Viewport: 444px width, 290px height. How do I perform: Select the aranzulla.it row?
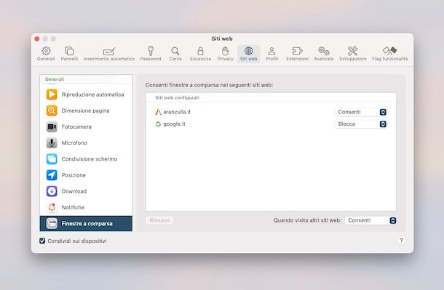pos(271,112)
